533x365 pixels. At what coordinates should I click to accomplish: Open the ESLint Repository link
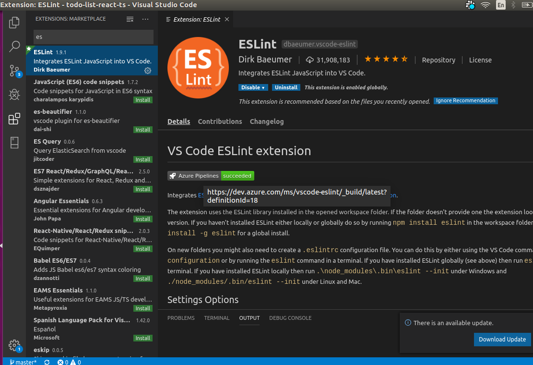438,60
